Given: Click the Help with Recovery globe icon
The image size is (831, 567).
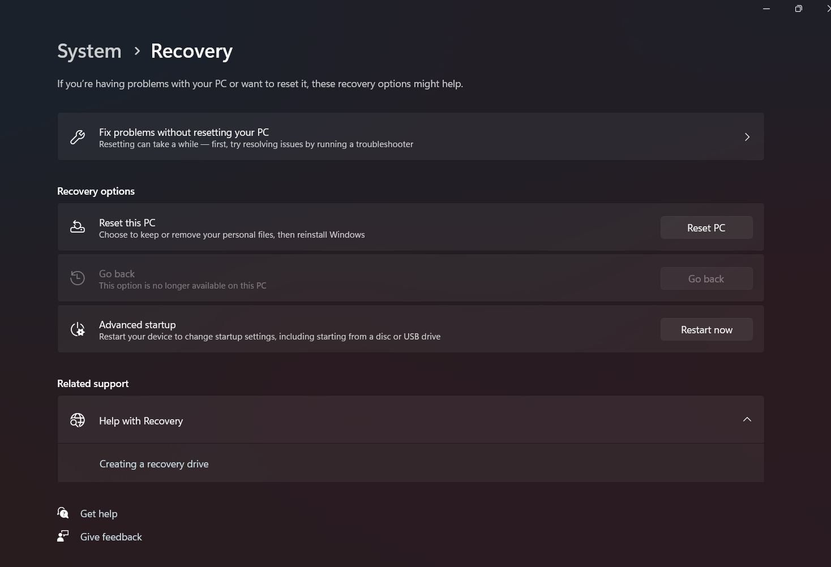Looking at the screenshot, I should 78,420.
